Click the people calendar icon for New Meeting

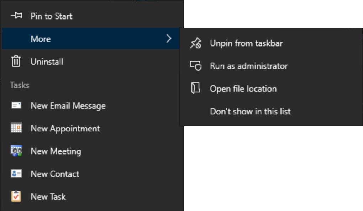click(x=16, y=151)
